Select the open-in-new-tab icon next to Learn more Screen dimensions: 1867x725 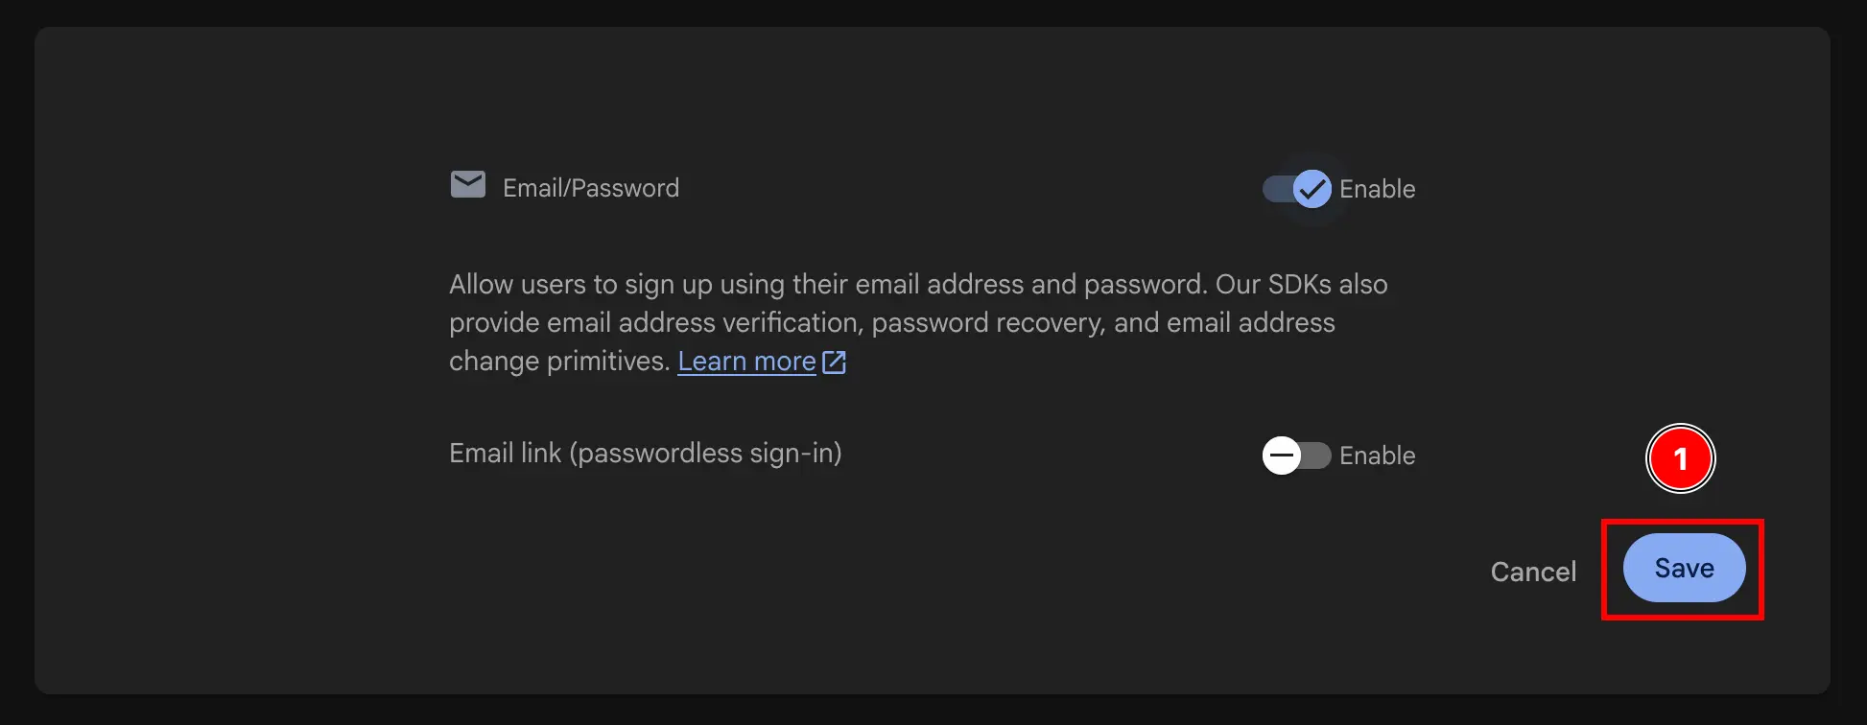click(834, 362)
